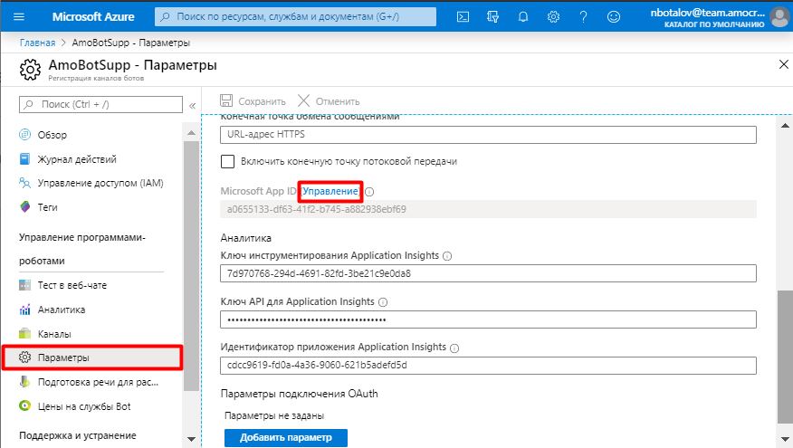
Task: Click the Журнал действий icon
Action: pyautogui.click(x=24, y=158)
